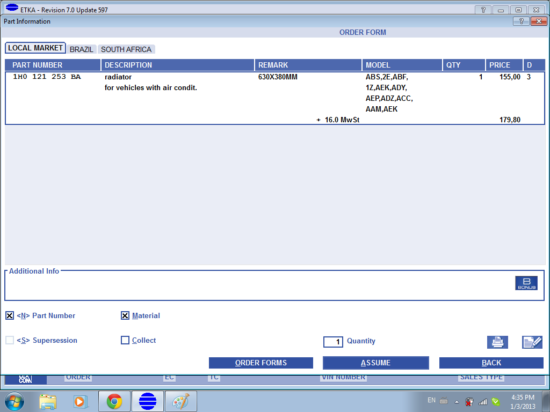Uncheck the Part Number checkbox
This screenshot has width=550, height=412.
tap(10, 316)
